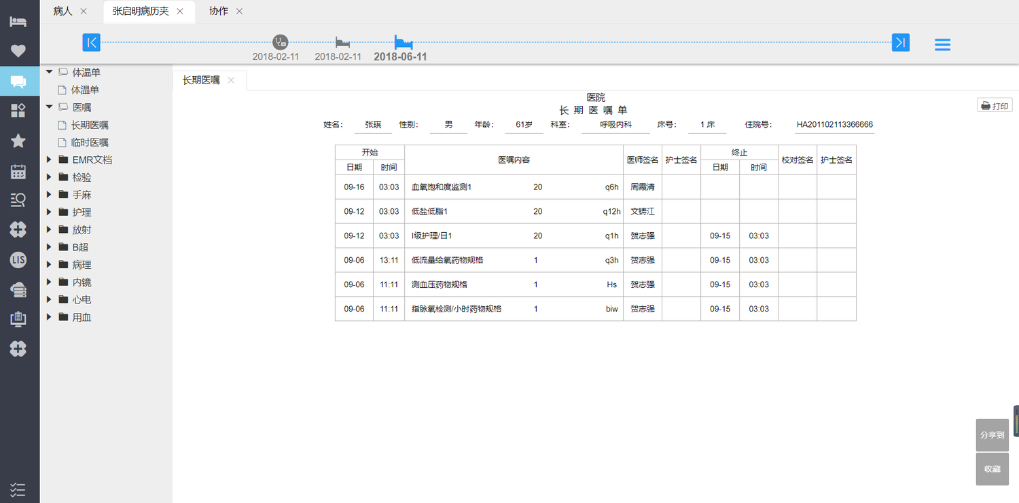Expand the 病理 folder

tap(49, 265)
